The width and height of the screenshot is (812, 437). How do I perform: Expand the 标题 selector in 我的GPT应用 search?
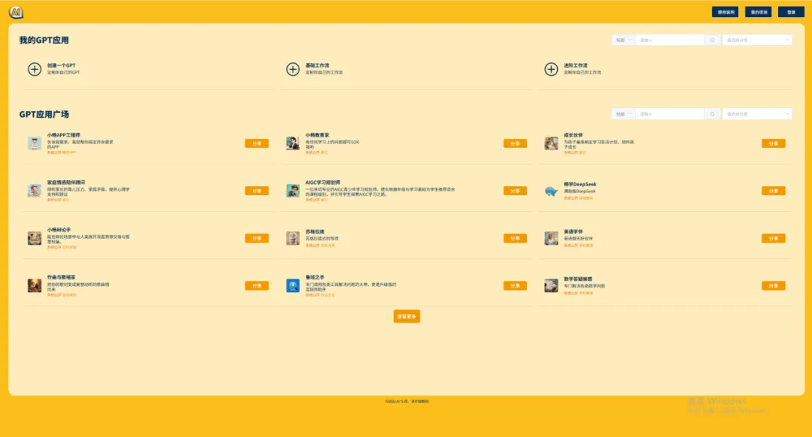tap(623, 40)
